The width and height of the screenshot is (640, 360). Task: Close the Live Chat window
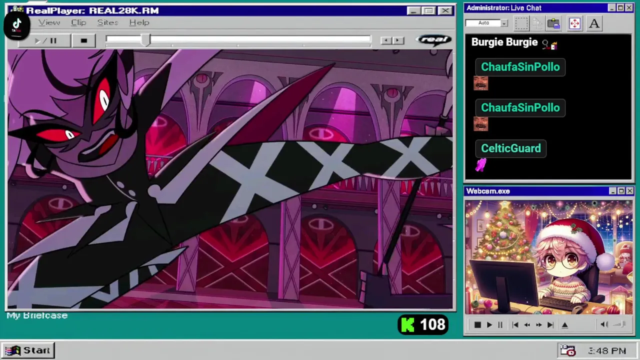[x=629, y=8]
